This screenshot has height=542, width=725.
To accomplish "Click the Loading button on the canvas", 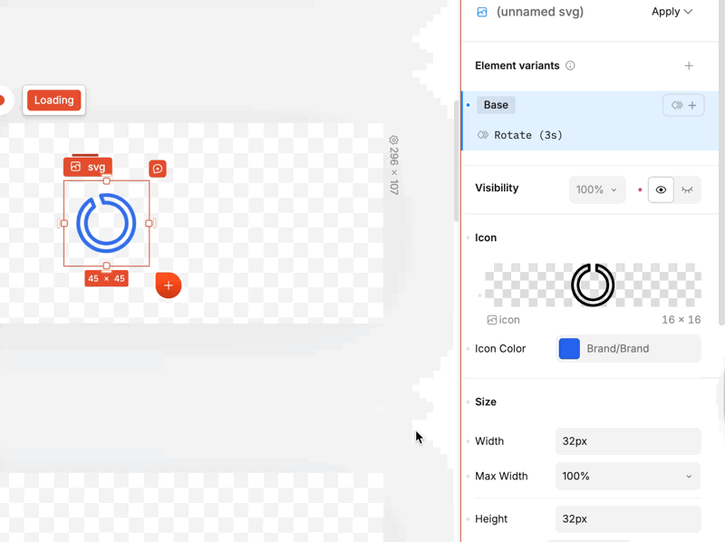I will coord(53,100).
